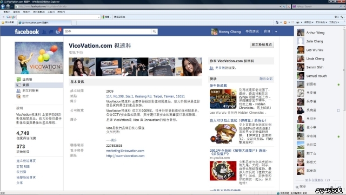Click the Internet Explorer forward arrow button

(x=8, y=6)
